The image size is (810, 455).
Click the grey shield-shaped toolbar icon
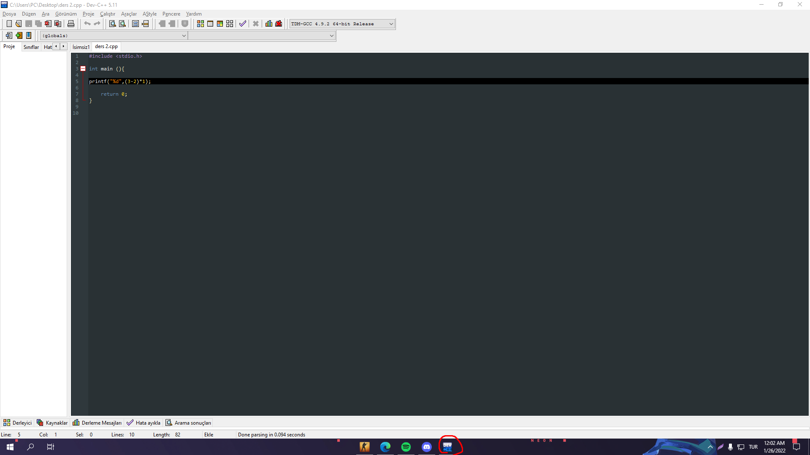[185, 24]
